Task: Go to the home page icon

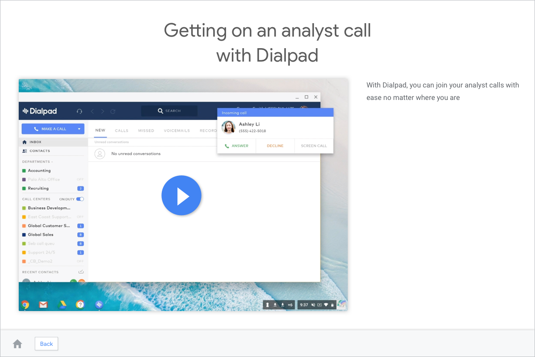Action: click(17, 344)
